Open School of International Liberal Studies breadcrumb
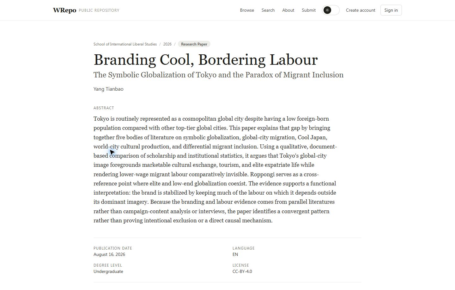The height and width of the screenshot is (290, 455). coord(125,44)
